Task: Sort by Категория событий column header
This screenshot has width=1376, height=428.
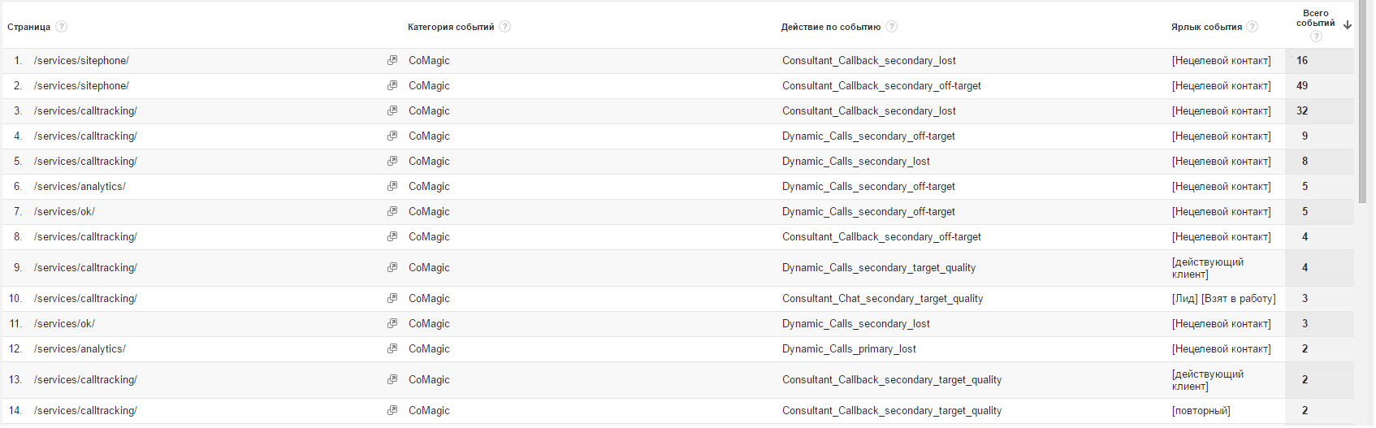Action: pos(451,28)
